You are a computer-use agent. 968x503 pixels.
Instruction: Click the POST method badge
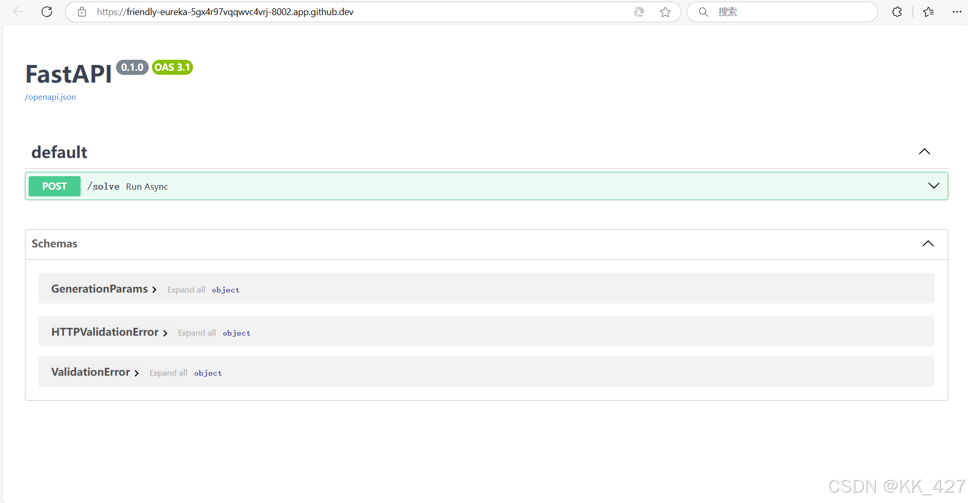[x=54, y=186]
